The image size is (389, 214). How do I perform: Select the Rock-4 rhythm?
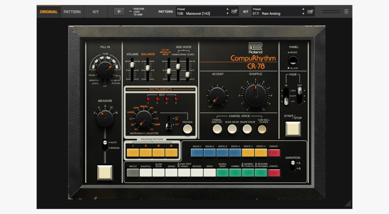point(236,152)
